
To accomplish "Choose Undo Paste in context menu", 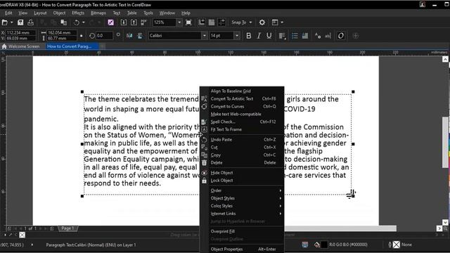I will 242,140.
